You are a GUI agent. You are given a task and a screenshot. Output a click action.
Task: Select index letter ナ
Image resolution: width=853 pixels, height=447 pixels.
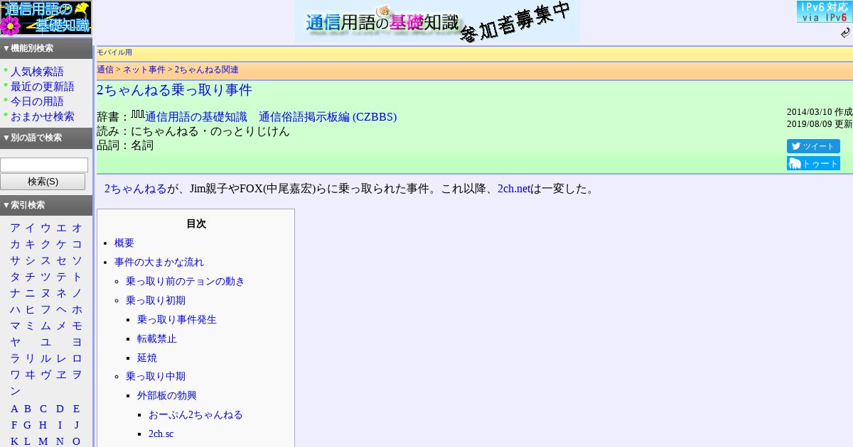pyautogui.click(x=15, y=293)
